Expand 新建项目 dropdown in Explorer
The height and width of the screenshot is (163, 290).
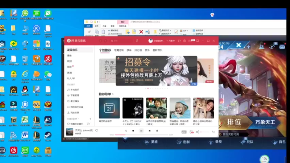pos(165,30)
